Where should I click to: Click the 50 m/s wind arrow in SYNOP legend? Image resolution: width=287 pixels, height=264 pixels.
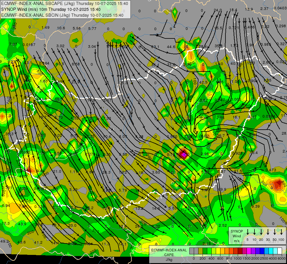(275, 232)
